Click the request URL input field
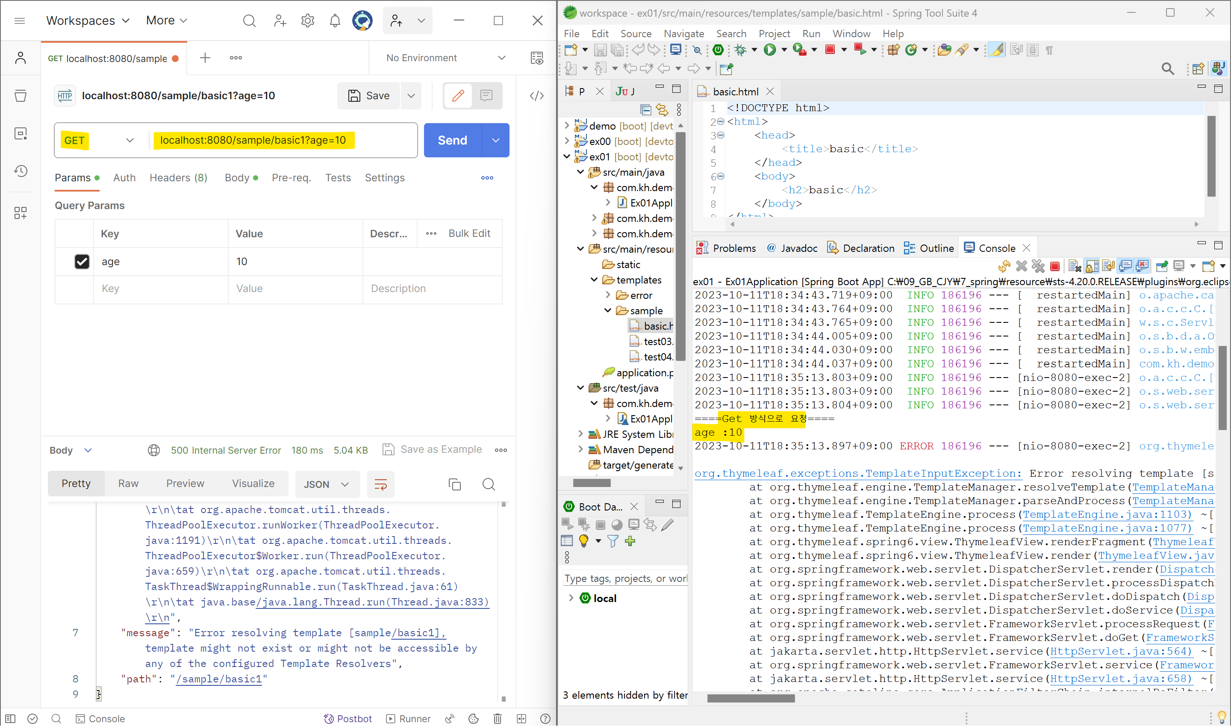The image size is (1231, 726). click(x=284, y=140)
